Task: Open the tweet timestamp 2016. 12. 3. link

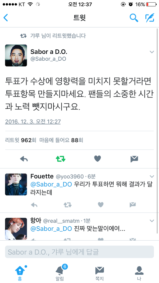Action: (33, 122)
